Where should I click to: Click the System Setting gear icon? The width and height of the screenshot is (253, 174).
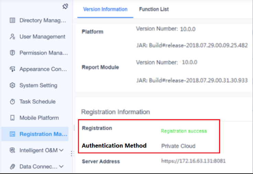[12, 85]
